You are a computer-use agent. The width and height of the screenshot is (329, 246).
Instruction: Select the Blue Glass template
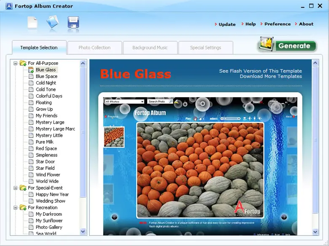46,70
